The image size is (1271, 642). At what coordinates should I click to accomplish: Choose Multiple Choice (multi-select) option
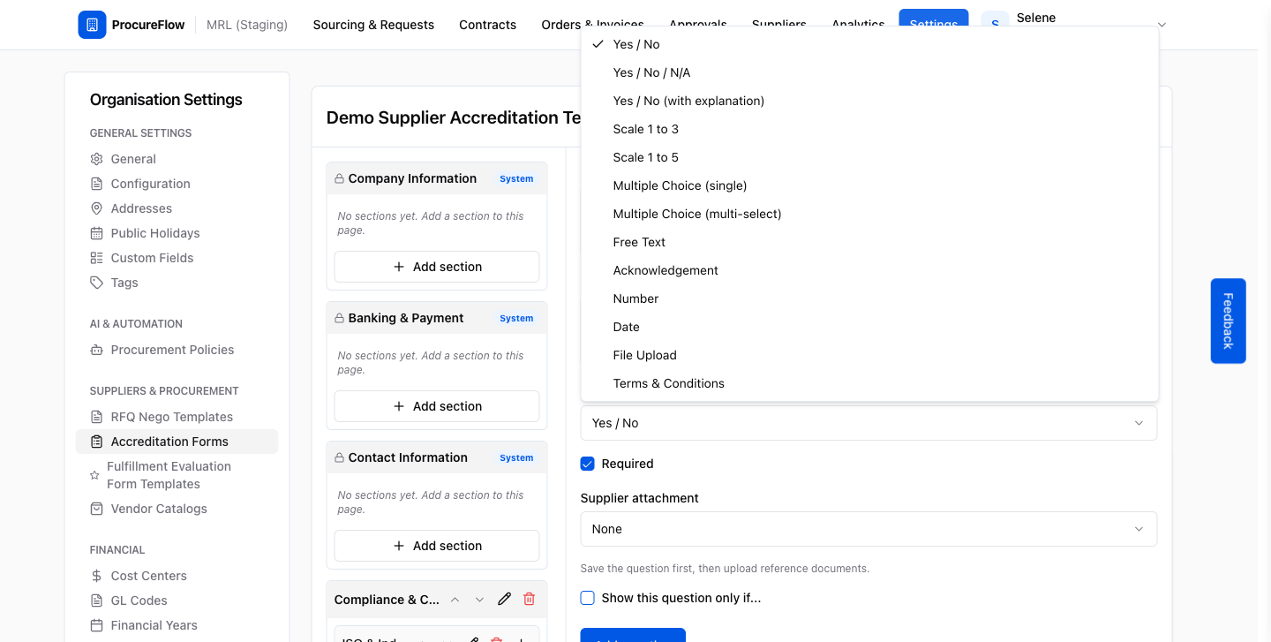[869, 214]
